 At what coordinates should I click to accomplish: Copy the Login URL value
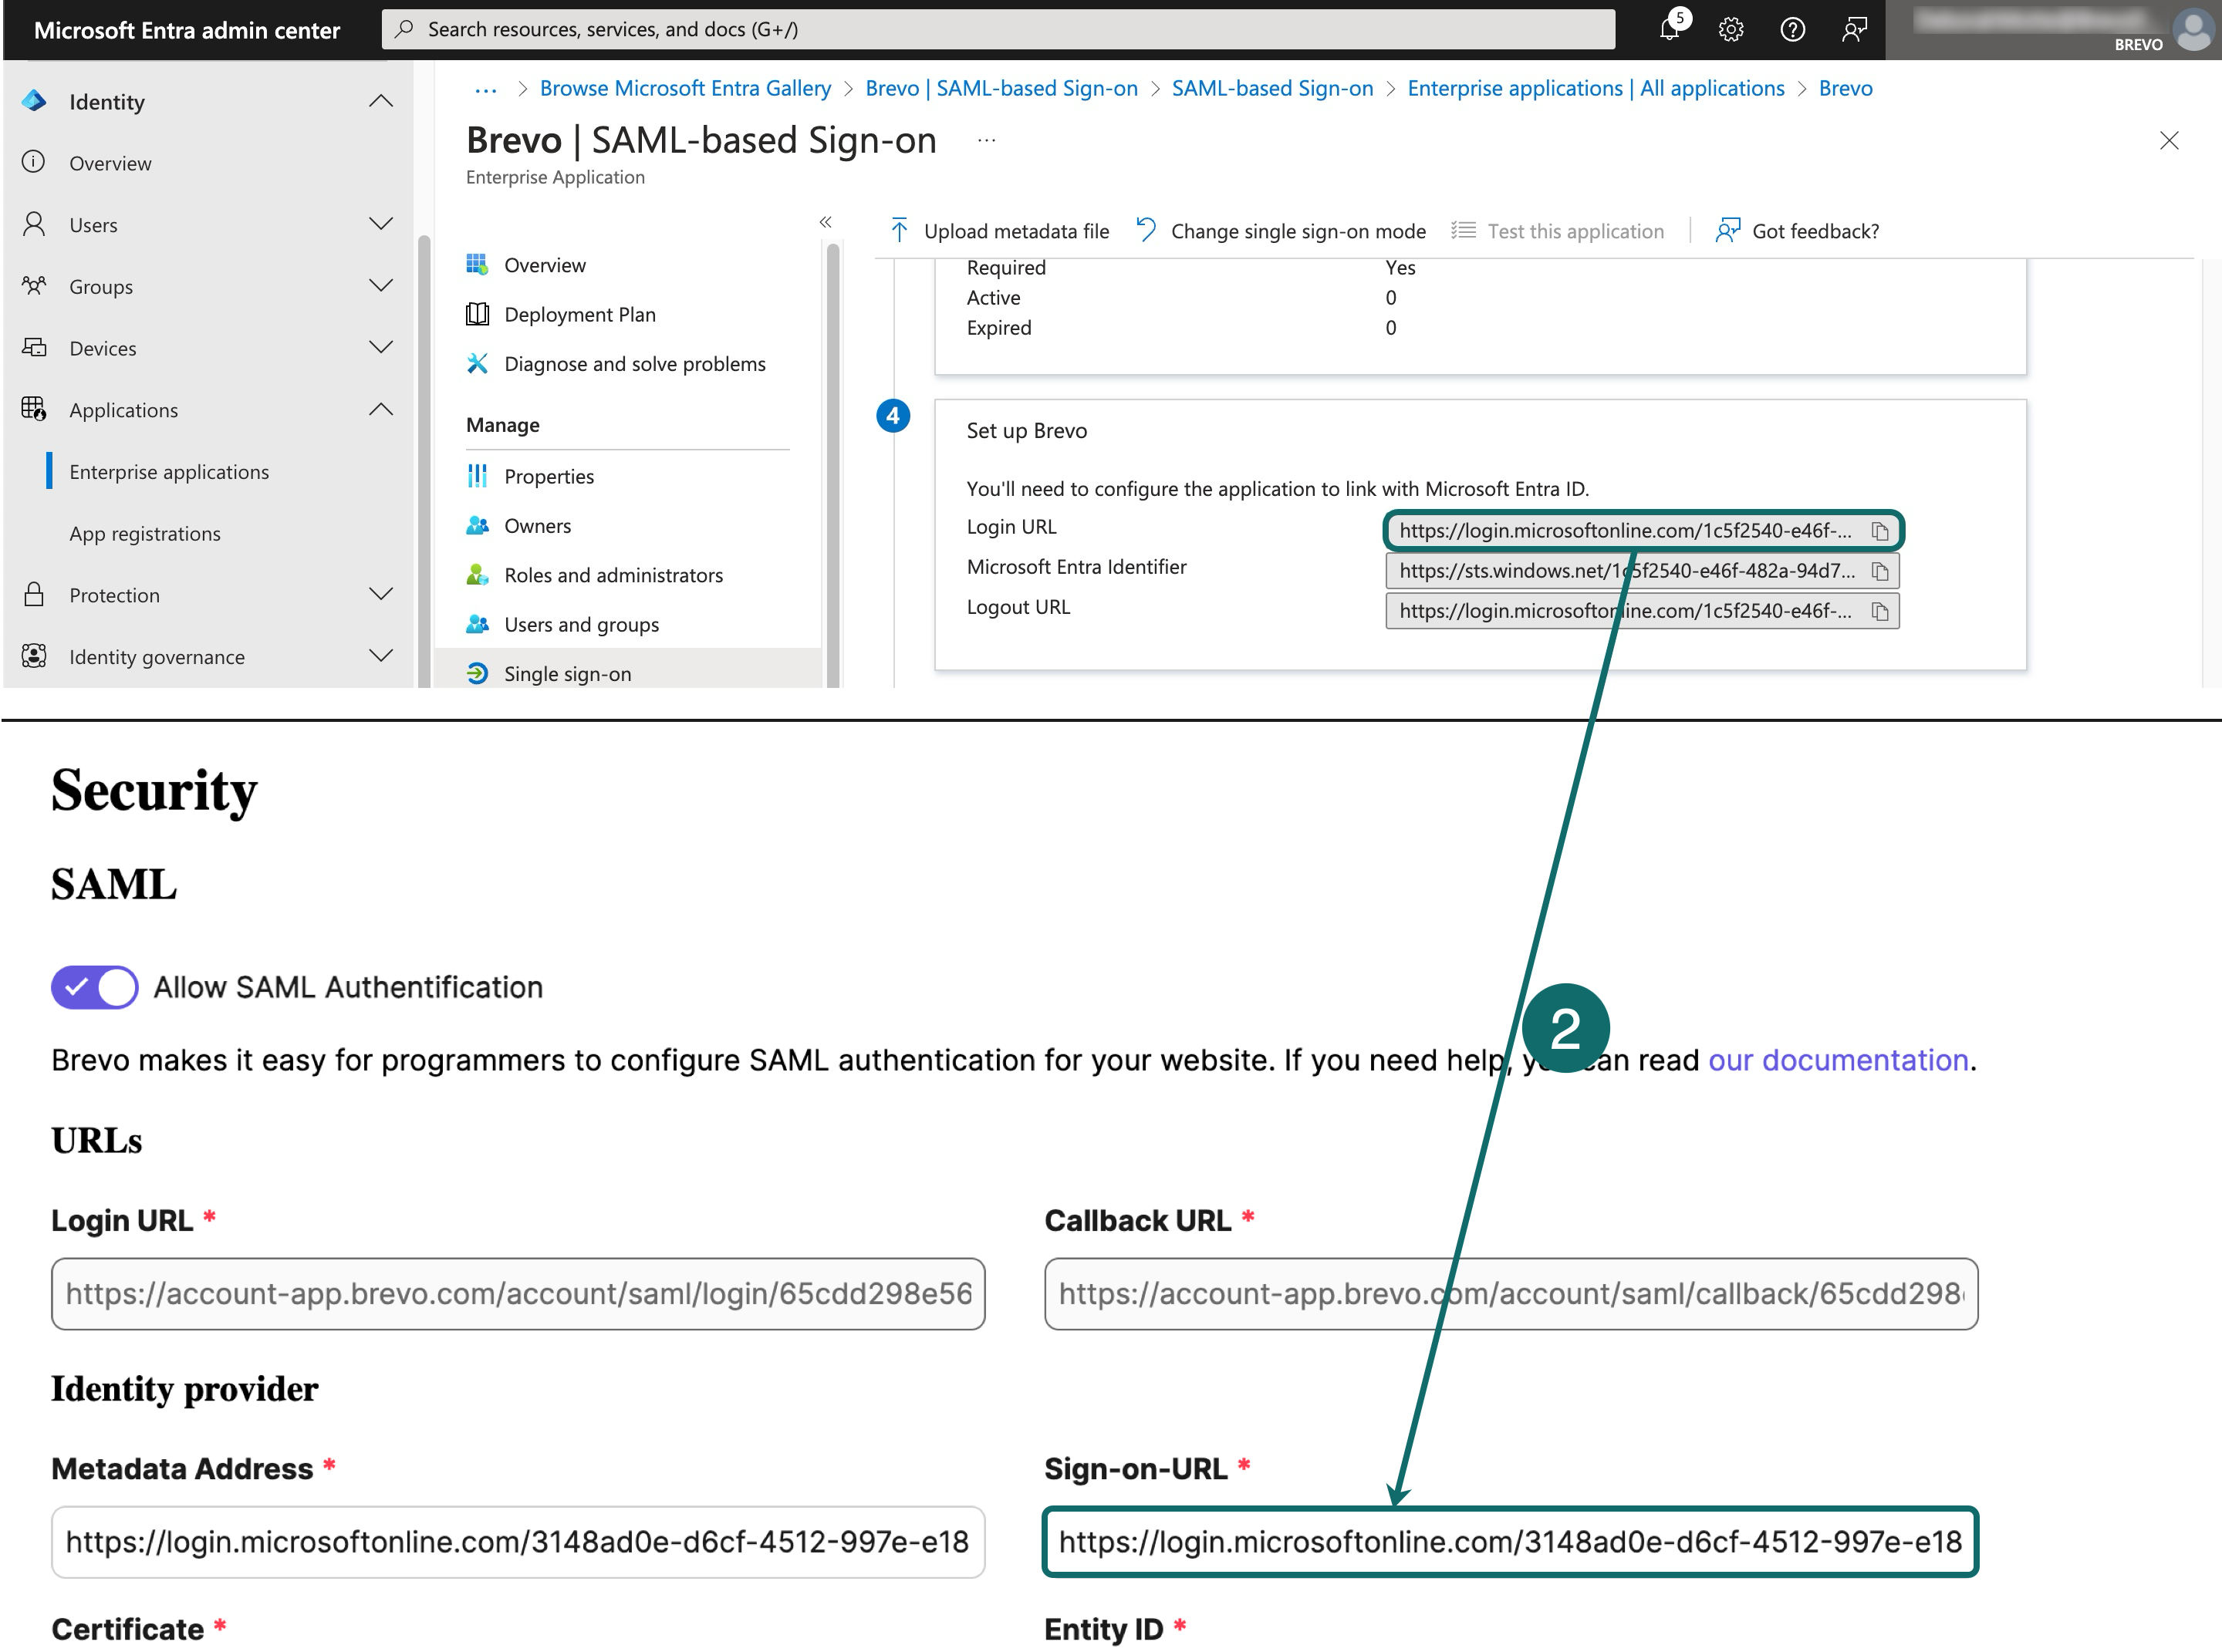pos(1881,531)
